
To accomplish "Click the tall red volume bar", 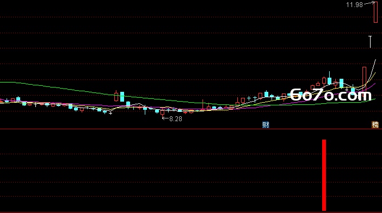I will (324, 175).
